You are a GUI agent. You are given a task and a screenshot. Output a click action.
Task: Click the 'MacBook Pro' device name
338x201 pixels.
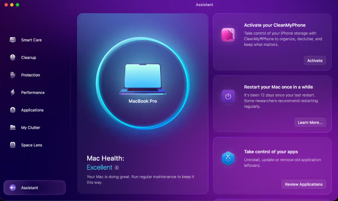143,101
